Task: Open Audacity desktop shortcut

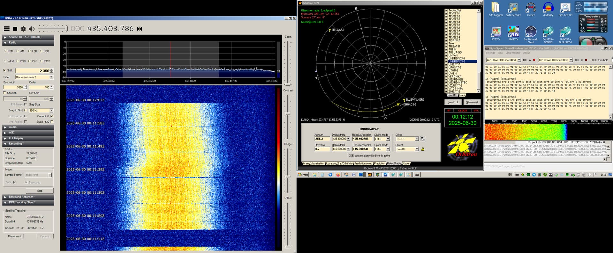Action: [x=548, y=10]
